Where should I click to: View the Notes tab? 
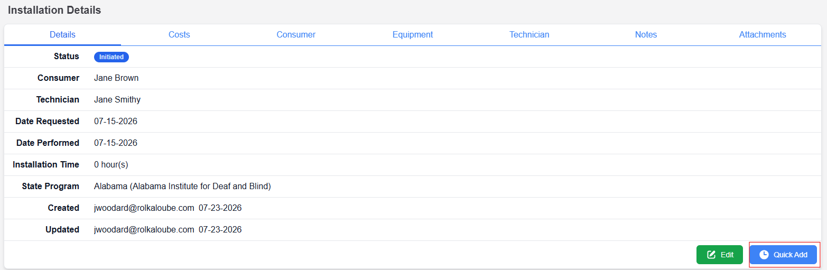click(646, 34)
